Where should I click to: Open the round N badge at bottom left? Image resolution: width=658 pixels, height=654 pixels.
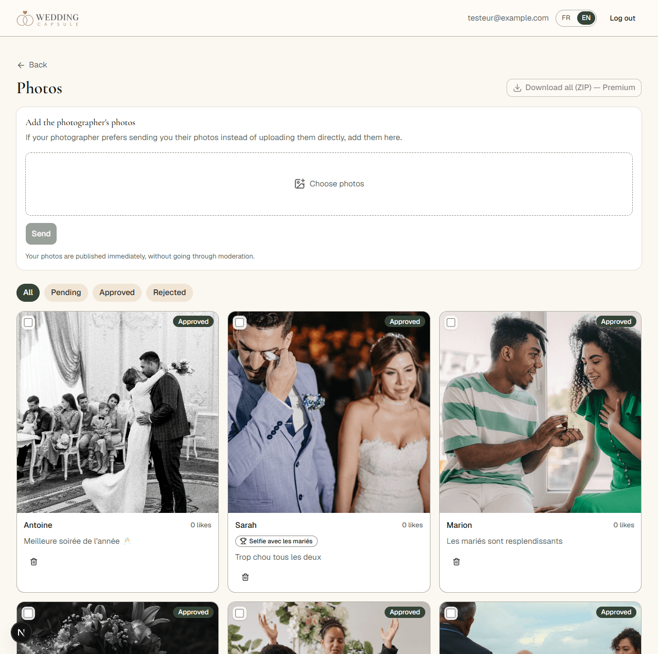click(21, 633)
